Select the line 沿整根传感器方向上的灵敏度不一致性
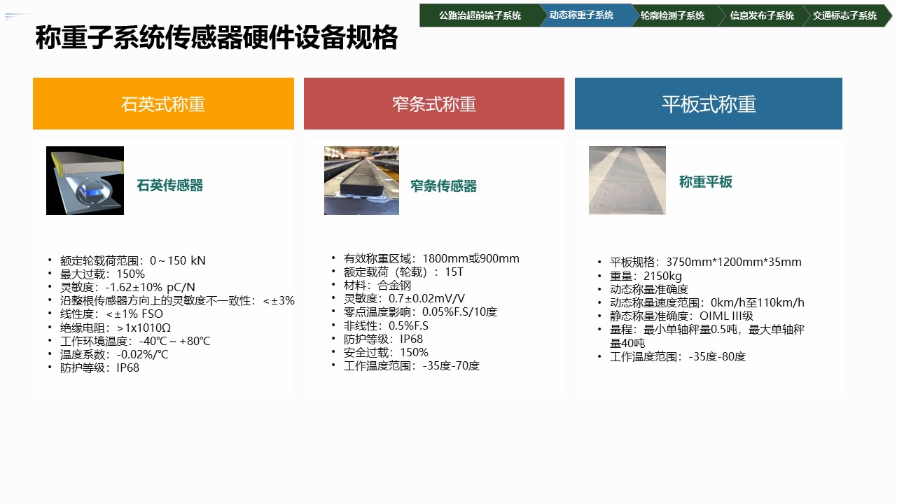 pyautogui.click(x=177, y=300)
